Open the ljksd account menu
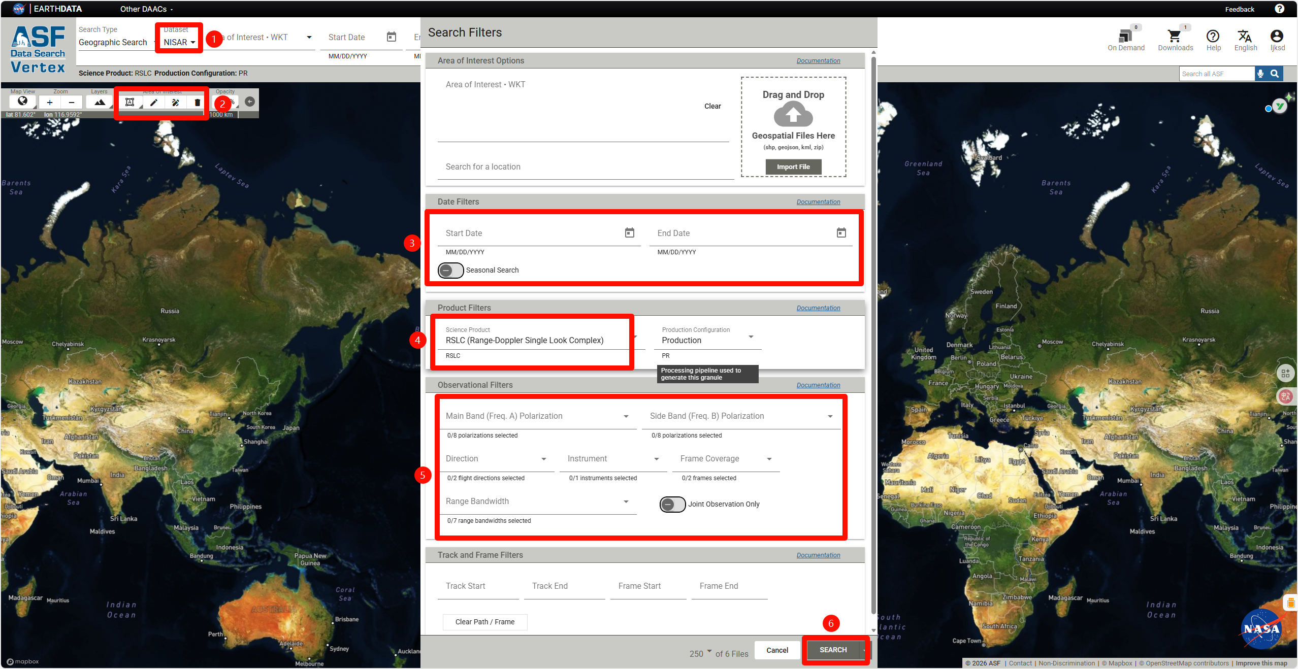 pos(1277,40)
